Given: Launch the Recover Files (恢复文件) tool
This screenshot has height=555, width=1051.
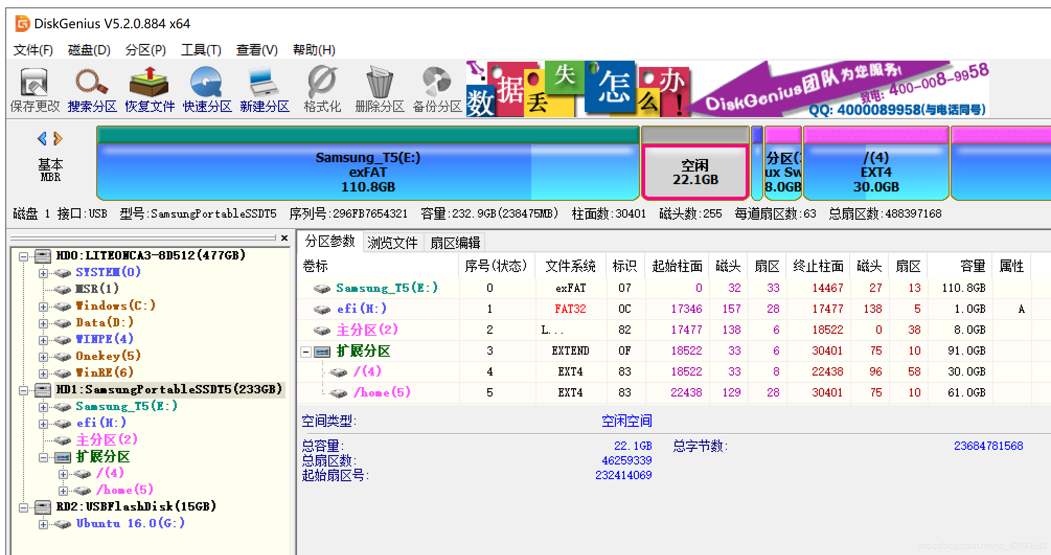Looking at the screenshot, I should (150, 83).
